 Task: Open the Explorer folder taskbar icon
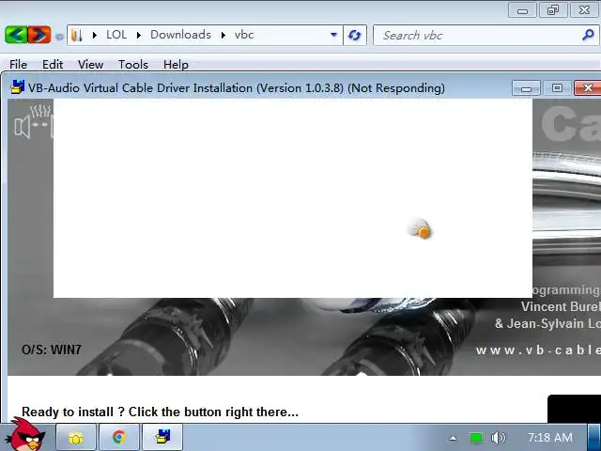[76, 437]
